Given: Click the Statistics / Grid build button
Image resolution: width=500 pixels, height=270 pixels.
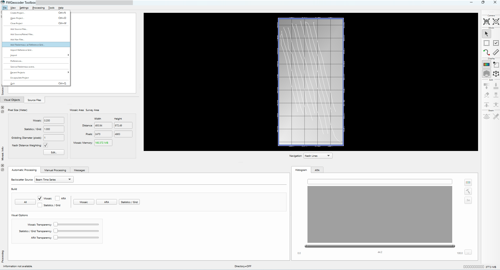Looking at the screenshot, I should [129, 202].
